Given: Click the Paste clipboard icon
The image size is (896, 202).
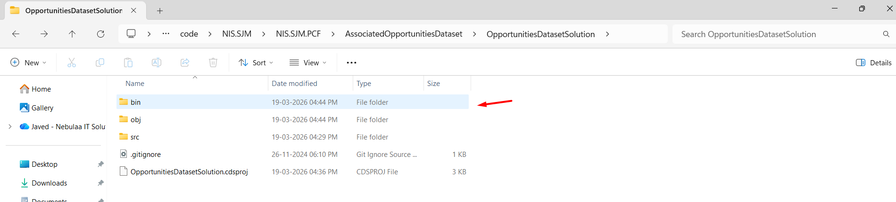Looking at the screenshot, I should pyautogui.click(x=128, y=62).
